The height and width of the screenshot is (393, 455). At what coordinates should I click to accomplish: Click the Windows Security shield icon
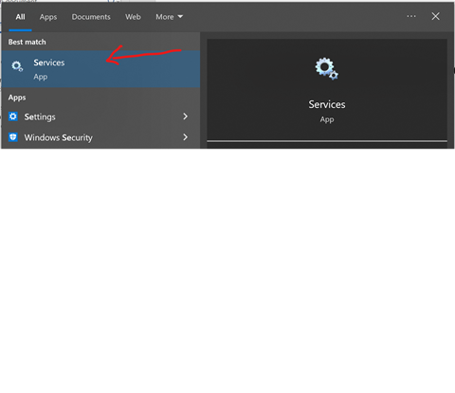coord(13,137)
